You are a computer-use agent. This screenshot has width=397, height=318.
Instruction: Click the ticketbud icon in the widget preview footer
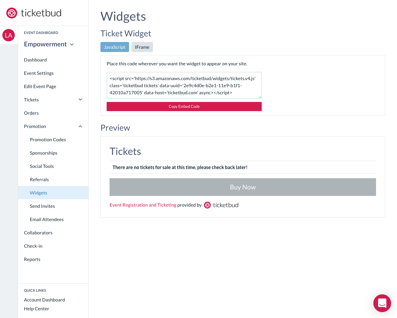(x=207, y=205)
